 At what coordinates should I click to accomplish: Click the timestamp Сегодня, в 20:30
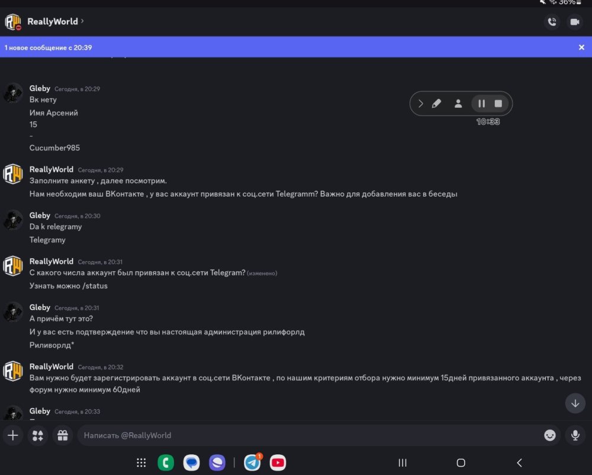point(78,216)
